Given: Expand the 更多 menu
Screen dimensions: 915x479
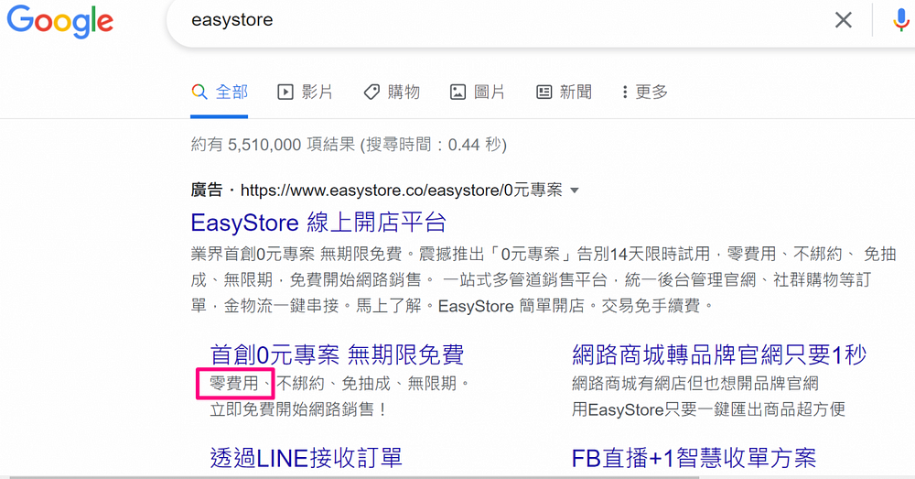Looking at the screenshot, I should coord(644,93).
